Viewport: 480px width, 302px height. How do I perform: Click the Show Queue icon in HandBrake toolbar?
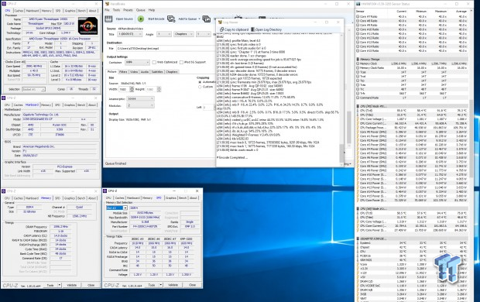(x=207, y=19)
